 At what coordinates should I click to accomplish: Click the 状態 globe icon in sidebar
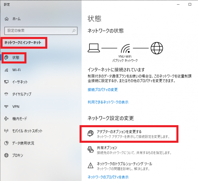click(x=6, y=57)
